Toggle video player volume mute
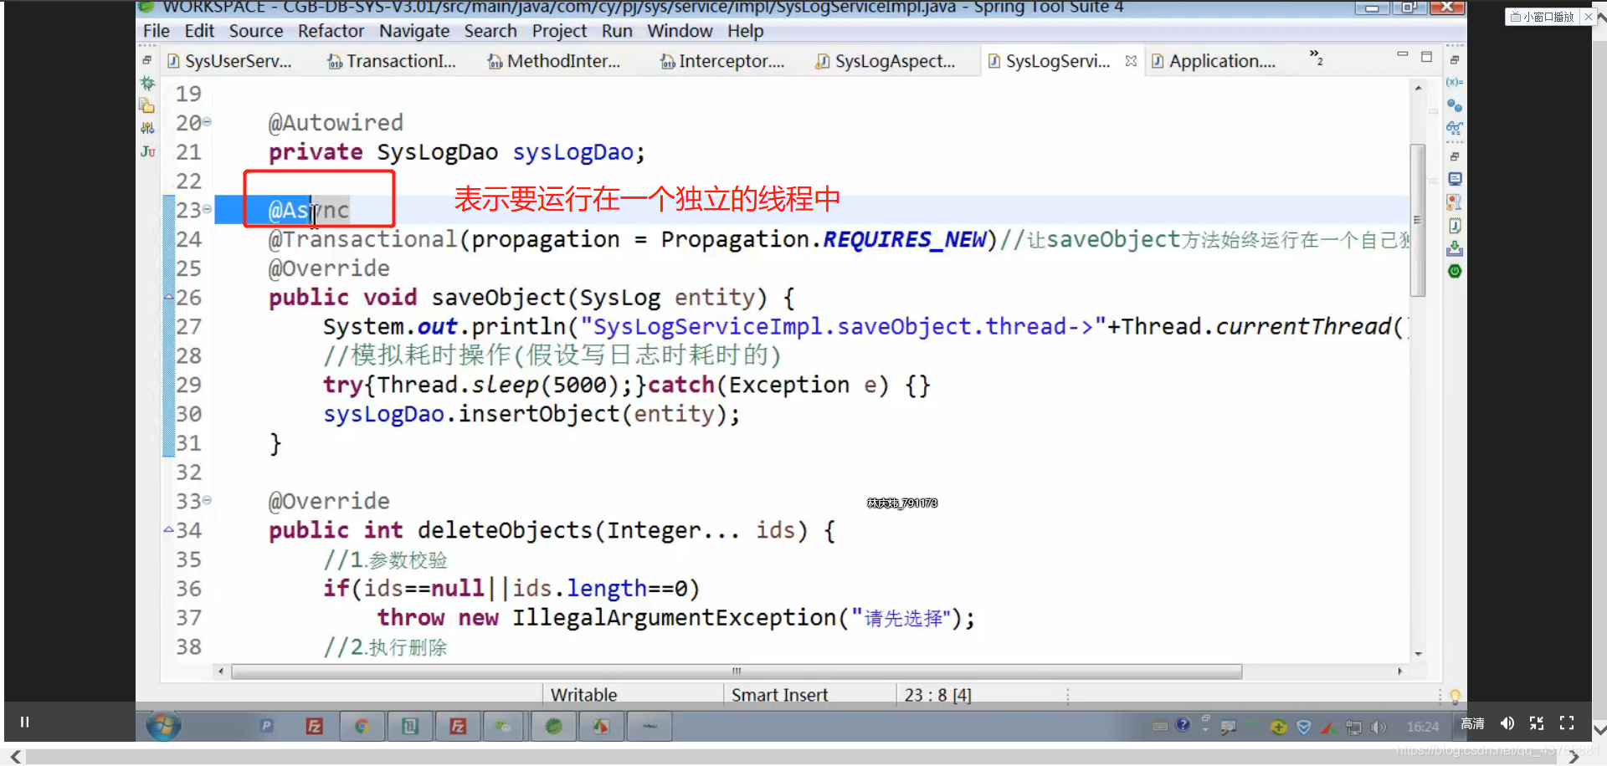This screenshot has width=1607, height=766. pyautogui.click(x=1507, y=723)
